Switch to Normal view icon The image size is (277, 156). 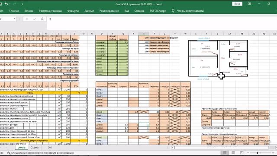(225, 153)
